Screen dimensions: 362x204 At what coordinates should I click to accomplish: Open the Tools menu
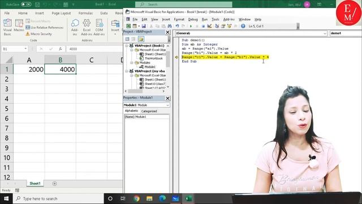click(216, 19)
